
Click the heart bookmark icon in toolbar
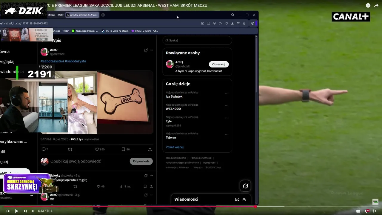pyautogui.click(x=226, y=23)
